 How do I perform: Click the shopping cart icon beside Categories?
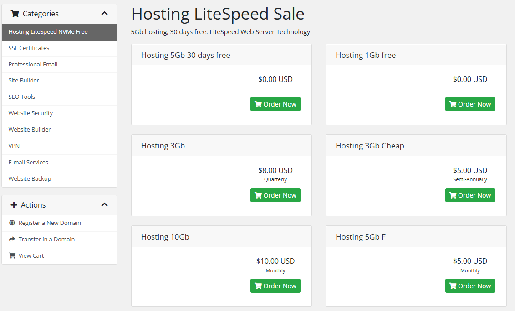(x=15, y=14)
